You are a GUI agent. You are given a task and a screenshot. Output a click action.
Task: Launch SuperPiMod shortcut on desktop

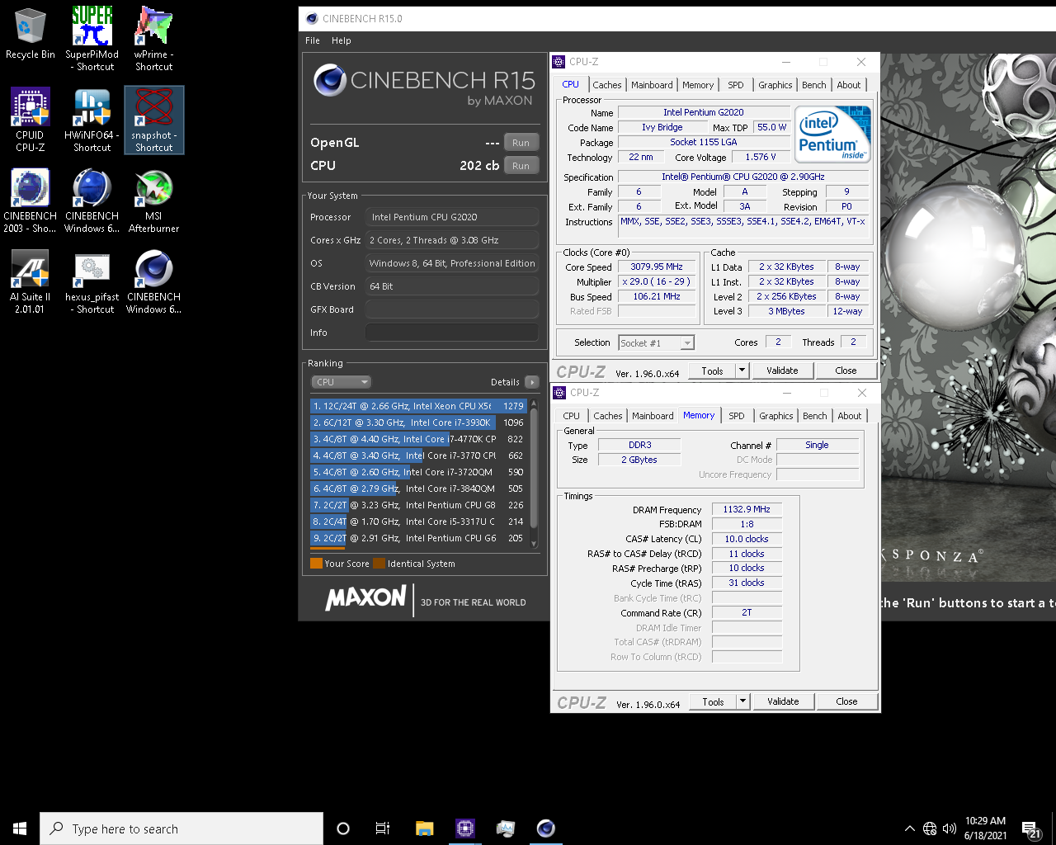[92, 39]
